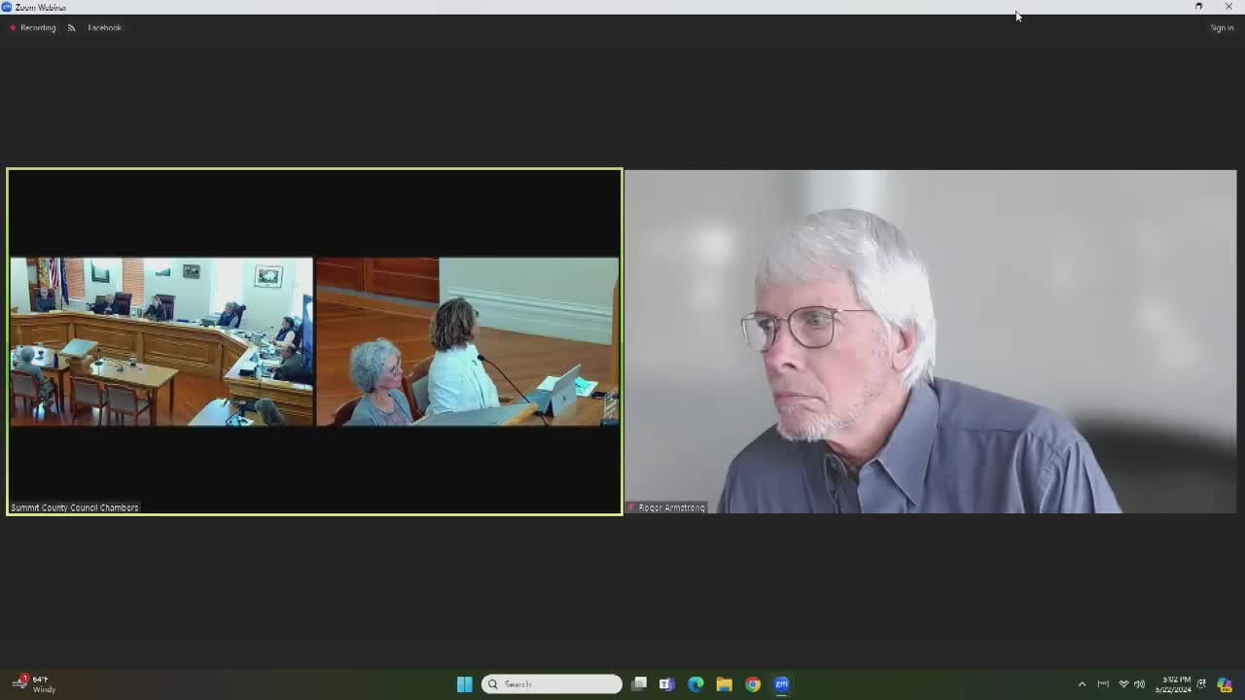Open the Copilot icon in the taskbar corner
Viewport: 1245px width, 700px height.
(x=1225, y=684)
